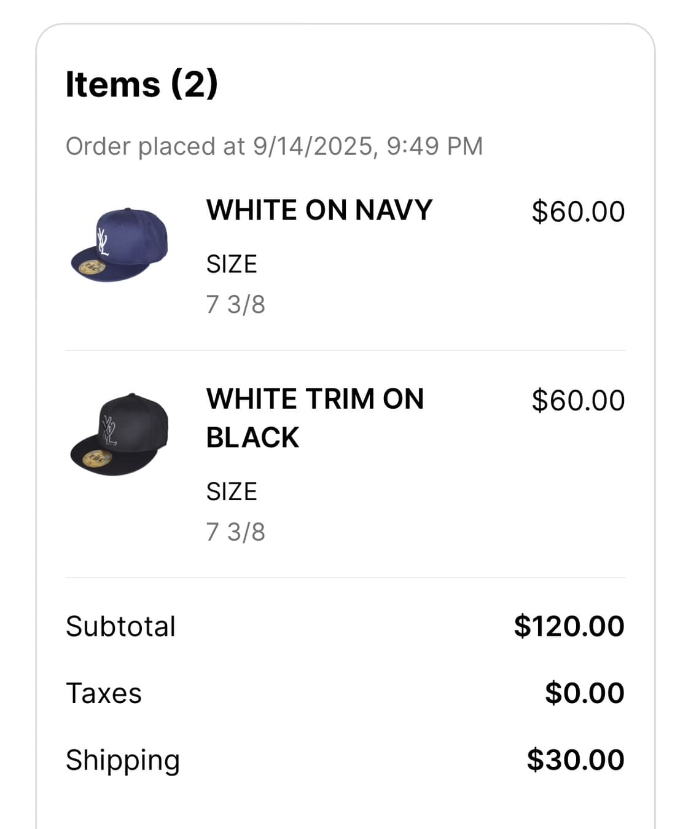The height and width of the screenshot is (829, 691).
Task: Select the 7 3/8 size of the navy cap
Action: click(236, 304)
